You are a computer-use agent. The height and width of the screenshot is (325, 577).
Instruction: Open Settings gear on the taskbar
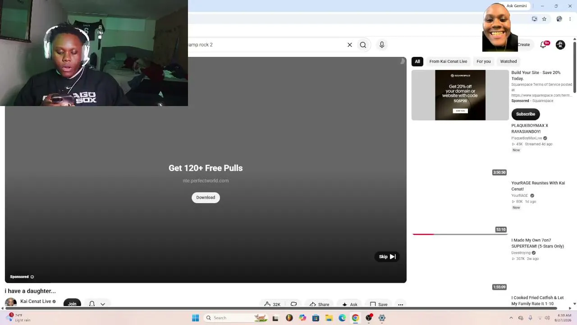click(382, 318)
